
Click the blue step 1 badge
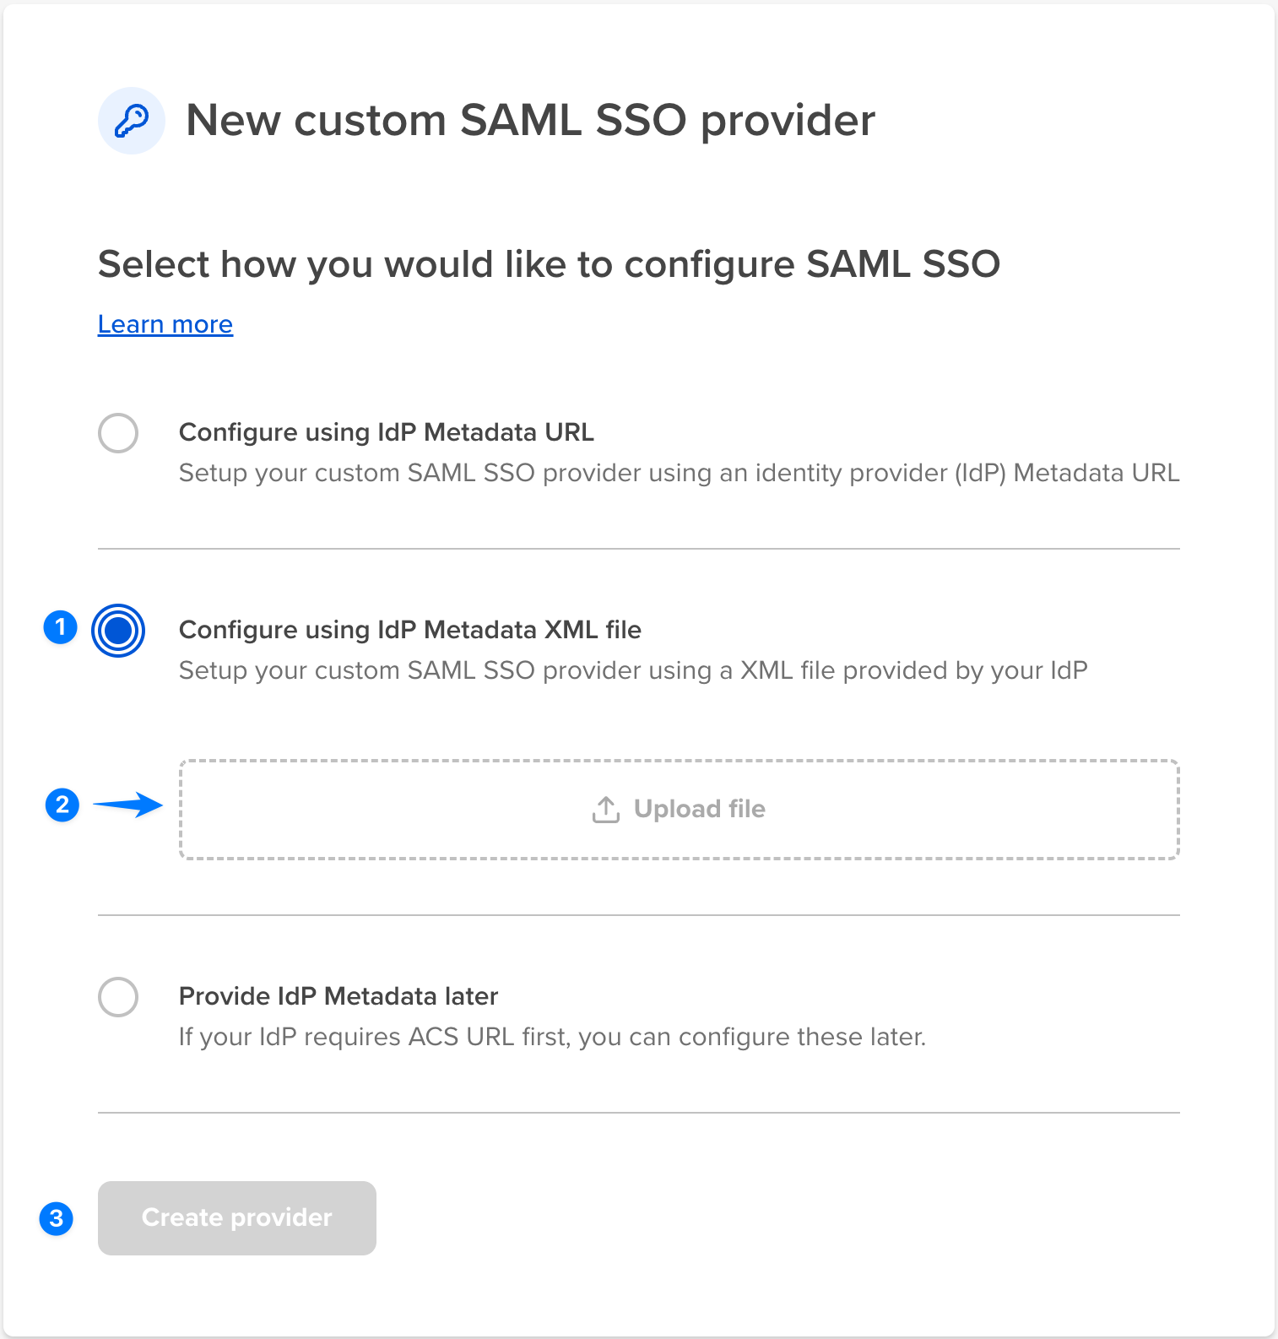pos(60,627)
